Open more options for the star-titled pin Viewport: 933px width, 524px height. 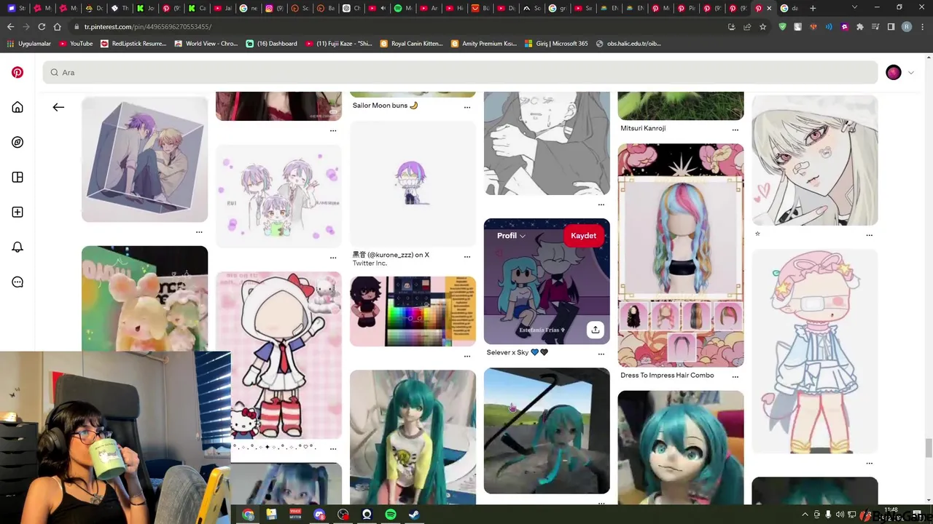click(869, 236)
